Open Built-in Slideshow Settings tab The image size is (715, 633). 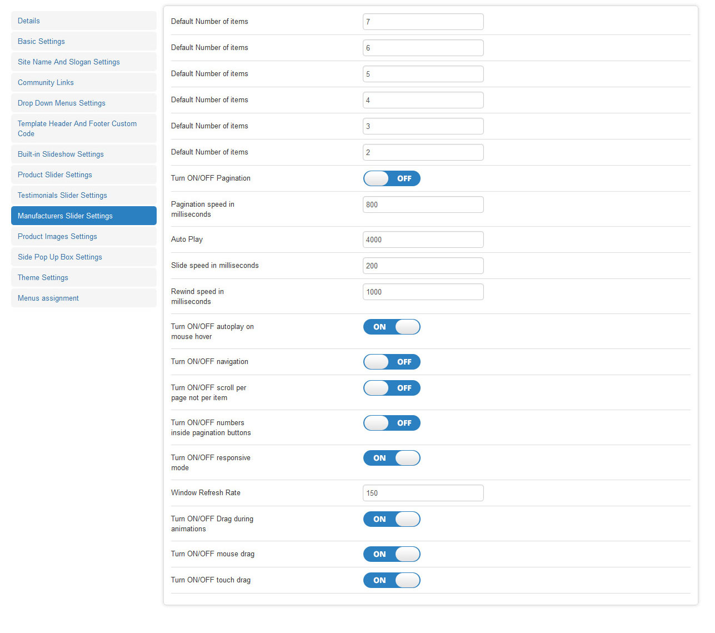(83, 154)
